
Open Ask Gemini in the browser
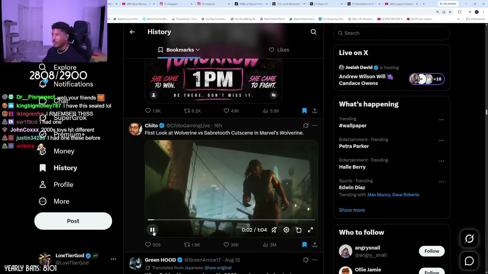coord(448,4)
